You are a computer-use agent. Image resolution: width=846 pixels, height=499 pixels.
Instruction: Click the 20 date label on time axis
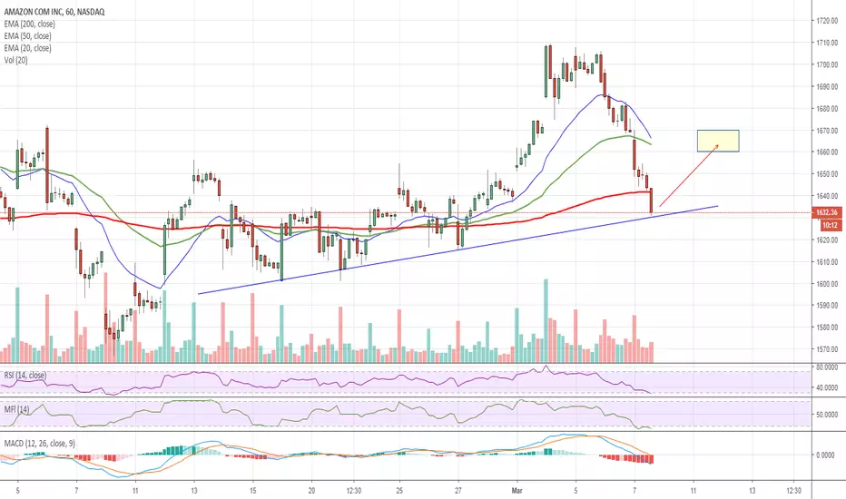click(311, 491)
